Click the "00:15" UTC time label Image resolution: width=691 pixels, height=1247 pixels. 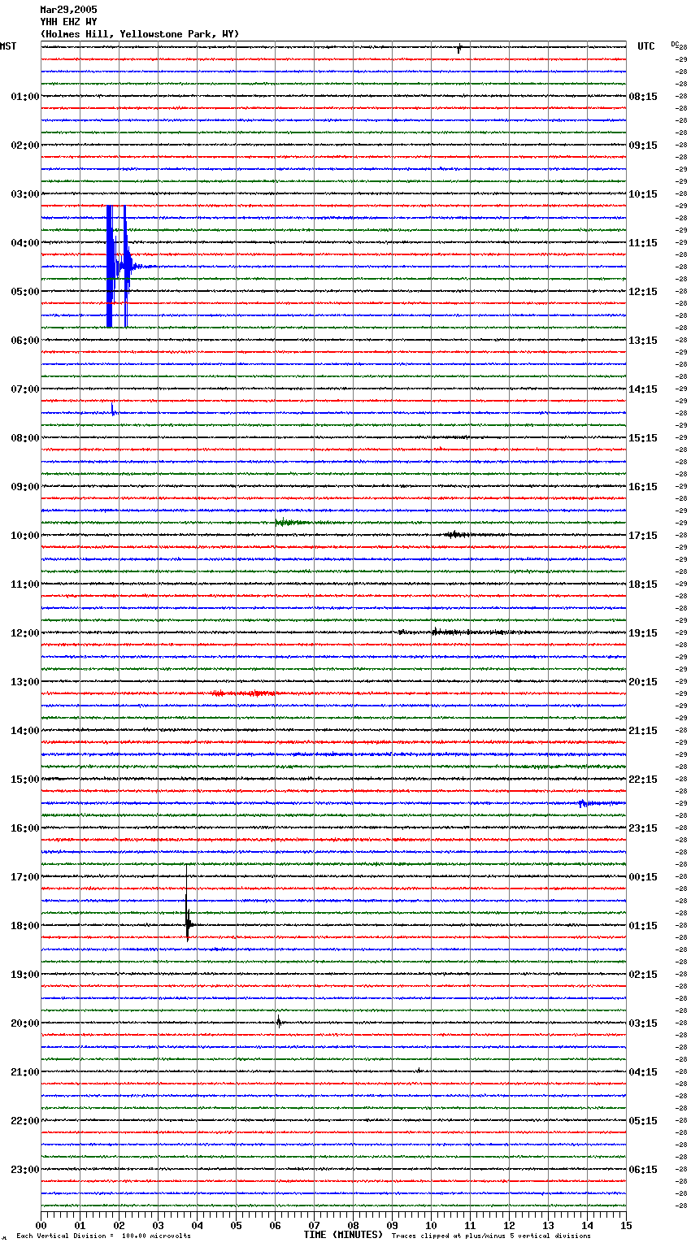643,877
